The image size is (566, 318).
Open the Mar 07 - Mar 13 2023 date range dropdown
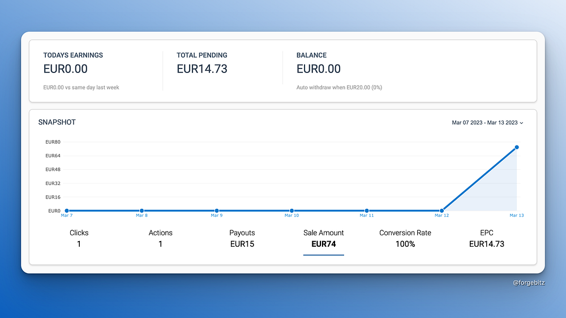tap(487, 123)
